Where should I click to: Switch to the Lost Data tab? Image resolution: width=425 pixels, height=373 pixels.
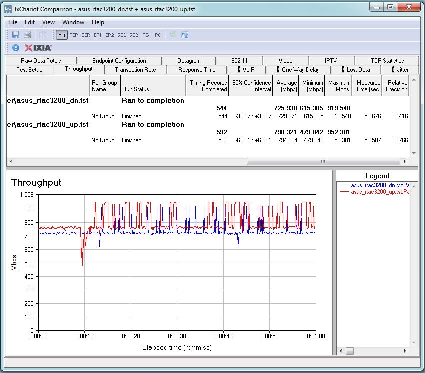click(x=356, y=70)
